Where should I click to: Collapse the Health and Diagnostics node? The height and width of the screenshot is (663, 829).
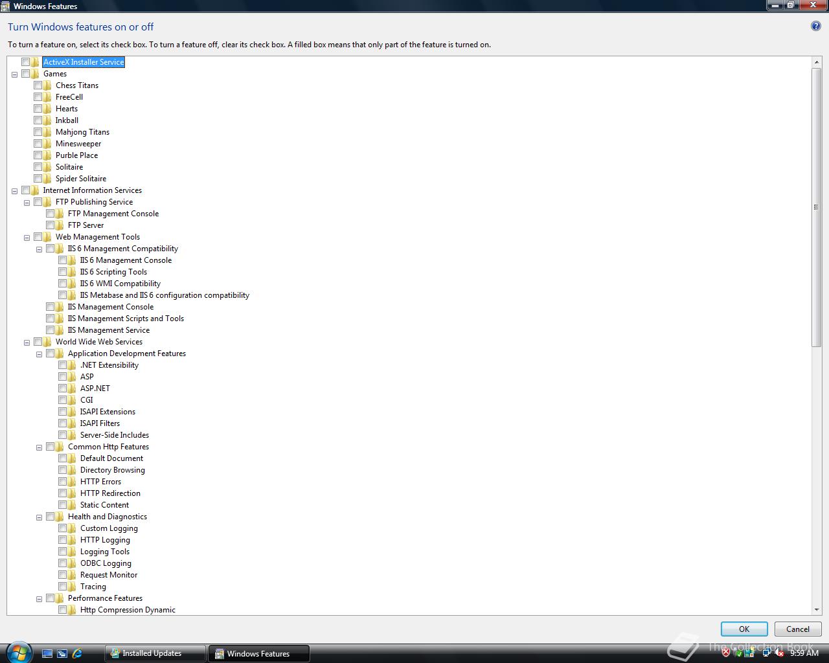(x=39, y=517)
